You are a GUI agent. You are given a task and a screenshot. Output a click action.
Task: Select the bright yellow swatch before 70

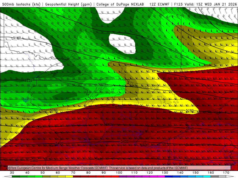(x=69, y=177)
